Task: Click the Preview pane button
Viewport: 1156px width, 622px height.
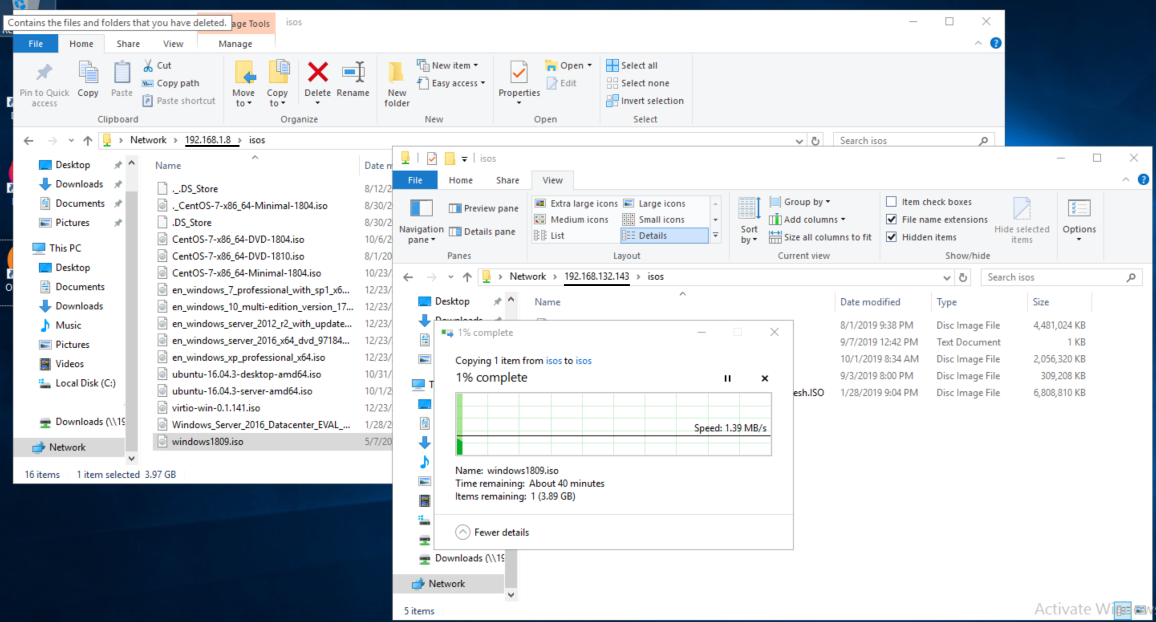Action: tap(484, 209)
